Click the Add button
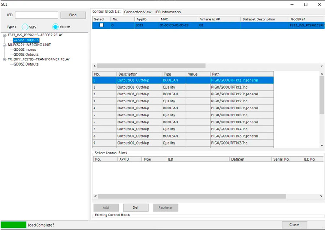Viewport: 325px width, 230px height. tap(106, 207)
